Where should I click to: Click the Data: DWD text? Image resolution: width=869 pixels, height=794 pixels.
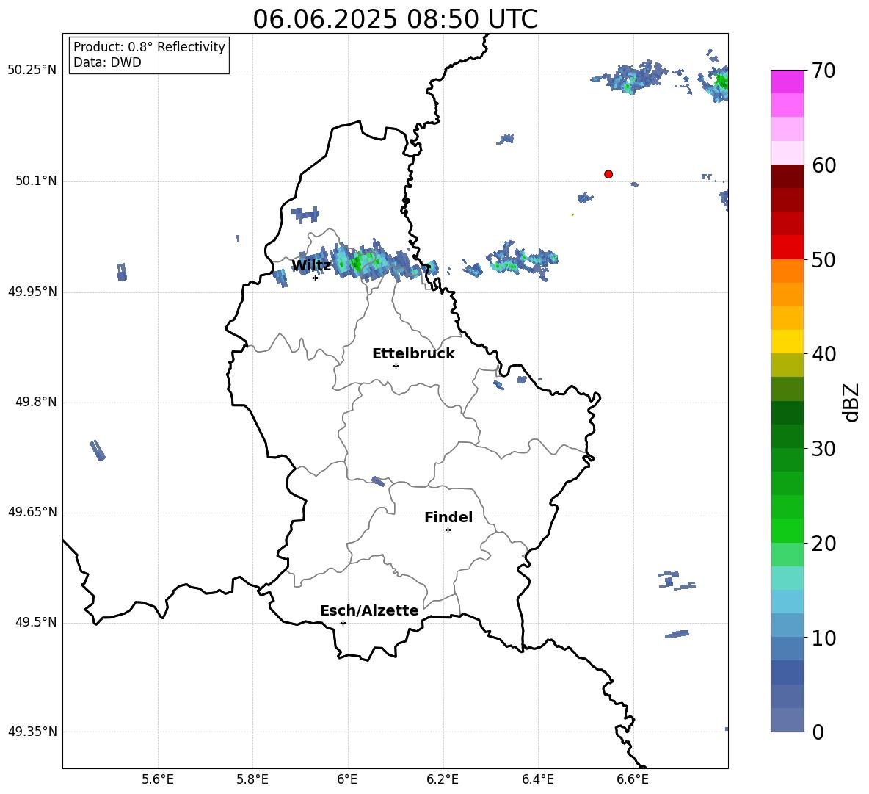pyautogui.click(x=107, y=62)
